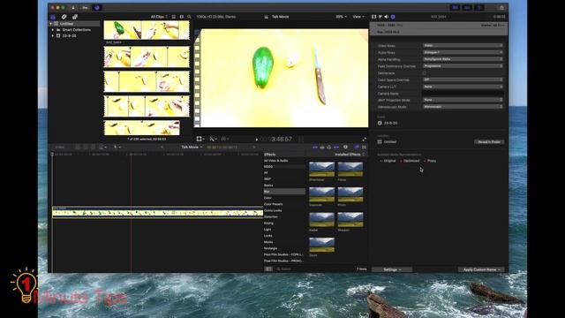Open Apply Custom Name menu

(481, 269)
